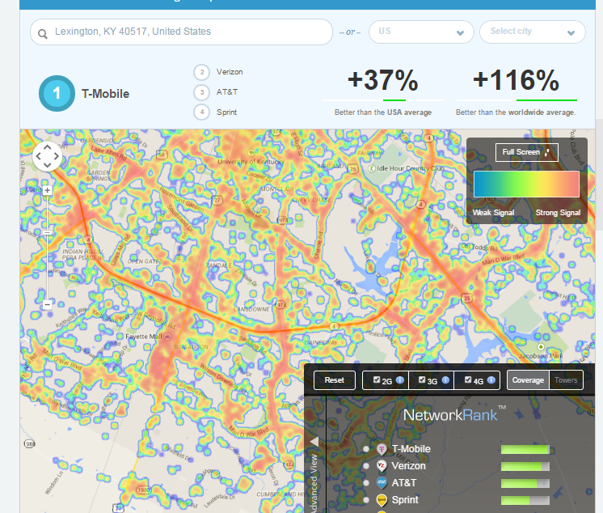The image size is (603, 513).
Task: Open the US country dropdown
Action: [x=421, y=32]
